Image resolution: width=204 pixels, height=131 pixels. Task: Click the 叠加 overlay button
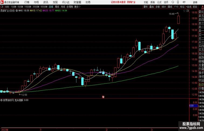pyautogui.click(x=152, y=7)
